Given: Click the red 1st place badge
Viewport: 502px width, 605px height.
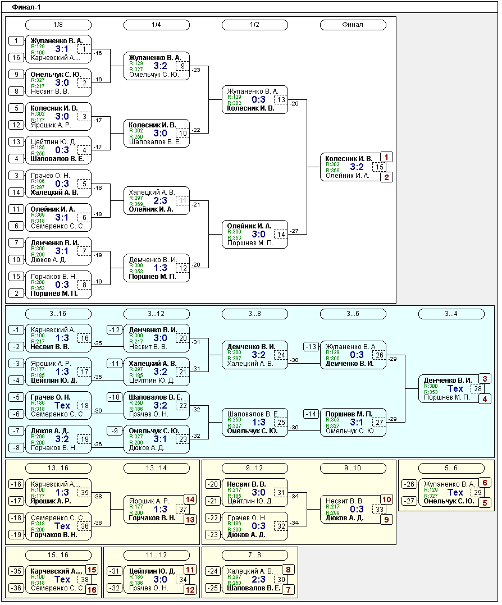Looking at the screenshot, I should click(387, 157).
